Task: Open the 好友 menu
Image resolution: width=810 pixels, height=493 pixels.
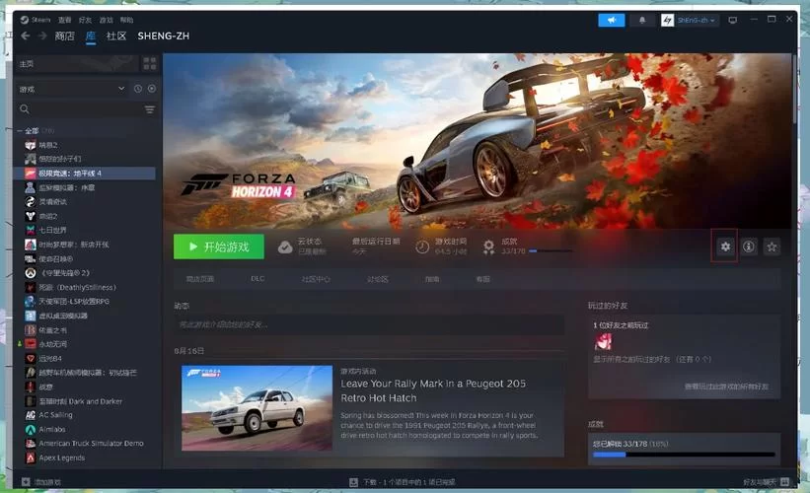Action: point(85,20)
